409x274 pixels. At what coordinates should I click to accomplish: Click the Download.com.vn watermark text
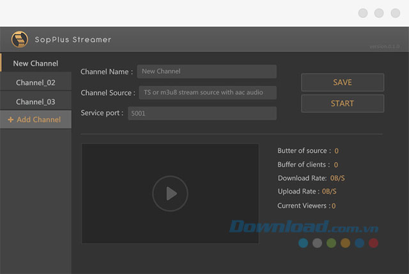(x=304, y=227)
